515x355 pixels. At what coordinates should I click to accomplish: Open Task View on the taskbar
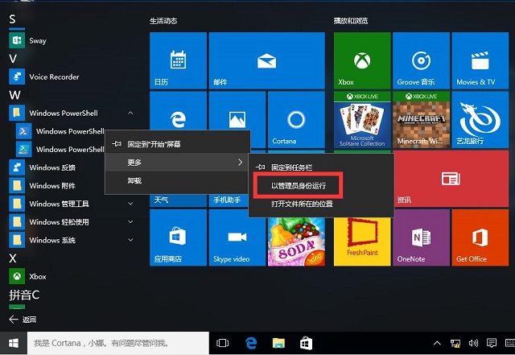[x=223, y=343]
